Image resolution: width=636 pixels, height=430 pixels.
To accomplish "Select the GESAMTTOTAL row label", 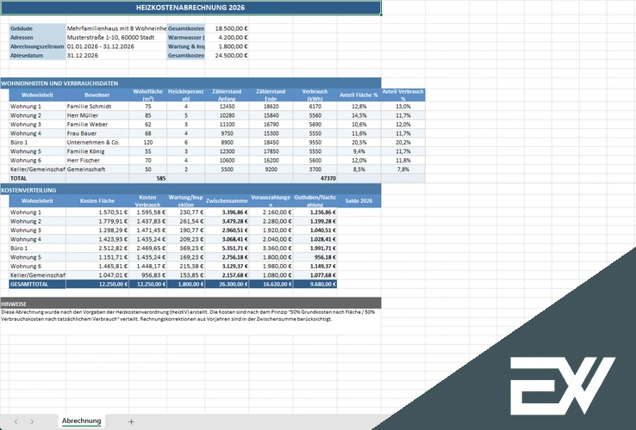I will coord(37,285).
